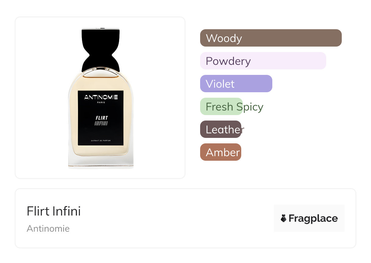The image size is (371, 263).
Task: Select the Powdery accord bar
Action: (263, 61)
